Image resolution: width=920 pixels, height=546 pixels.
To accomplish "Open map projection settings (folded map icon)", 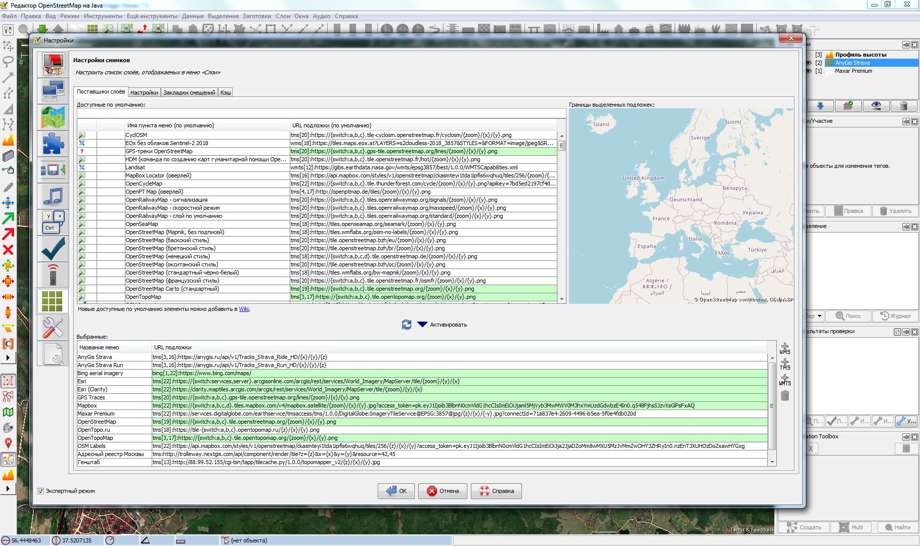I will pos(53,117).
